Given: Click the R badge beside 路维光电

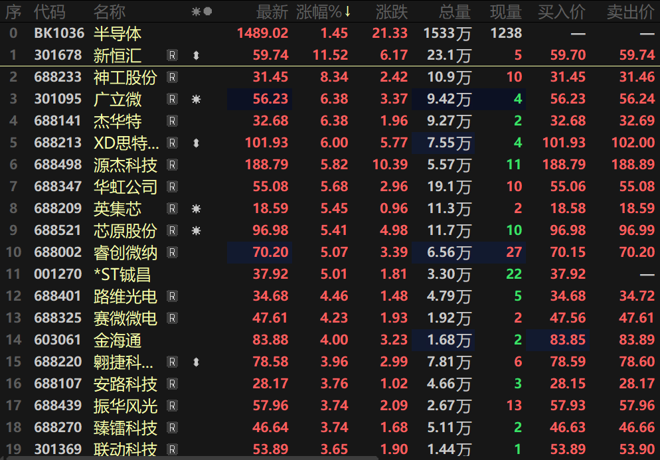Looking at the screenshot, I should (x=172, y=296).
